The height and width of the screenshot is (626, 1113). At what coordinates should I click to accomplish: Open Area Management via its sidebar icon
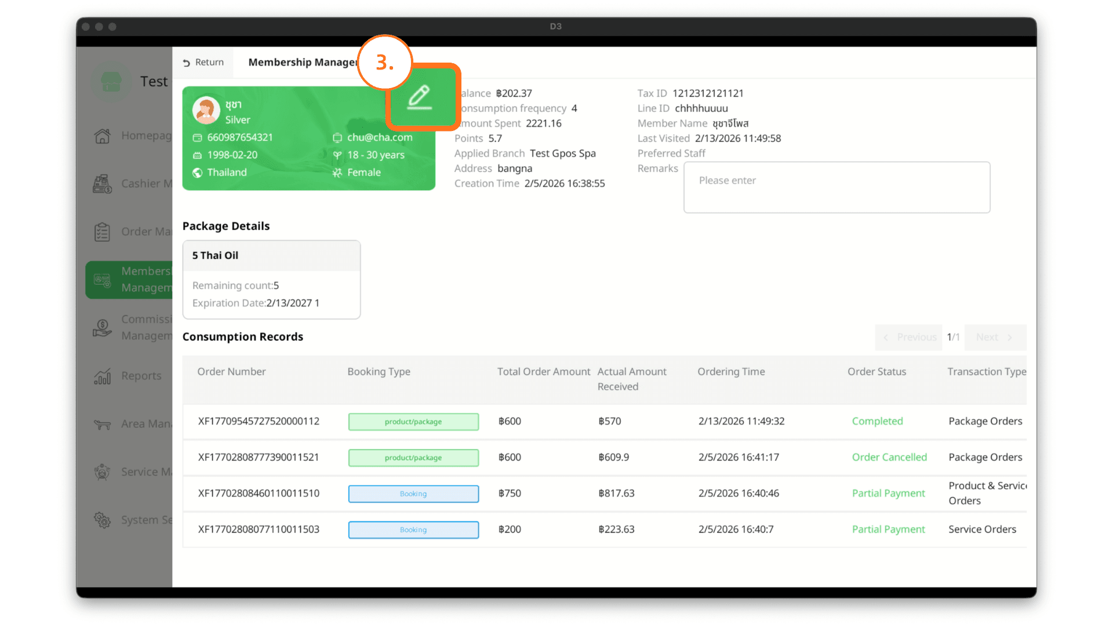point(103,424)
